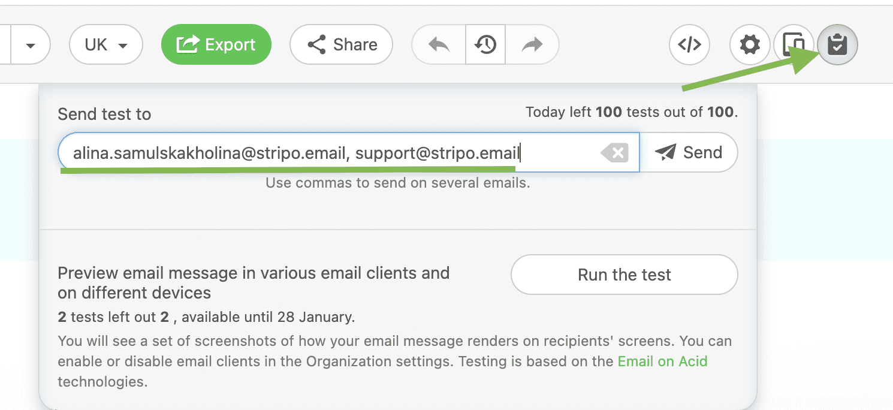Click inside the recipient email input

tap(300, 152)
